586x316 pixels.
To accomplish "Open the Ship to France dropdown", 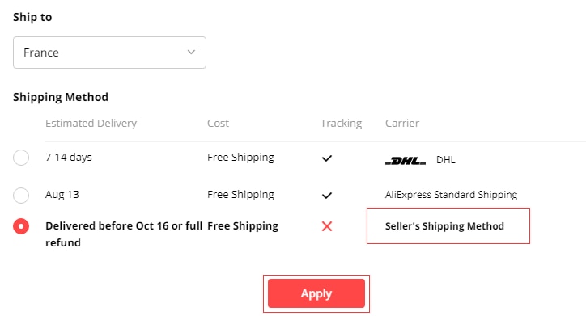I will (x=109, y=53).
